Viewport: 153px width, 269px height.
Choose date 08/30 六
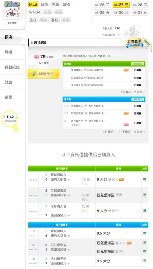click(121, 13)
